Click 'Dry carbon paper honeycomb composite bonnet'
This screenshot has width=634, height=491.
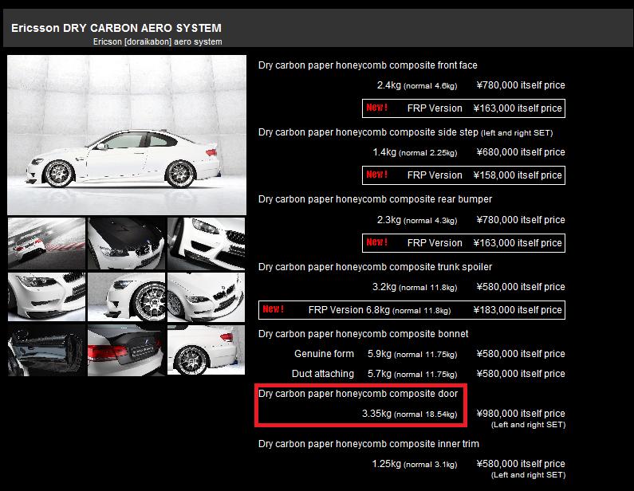364,334
